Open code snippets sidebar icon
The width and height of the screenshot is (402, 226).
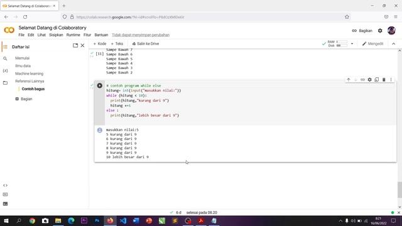5,185
